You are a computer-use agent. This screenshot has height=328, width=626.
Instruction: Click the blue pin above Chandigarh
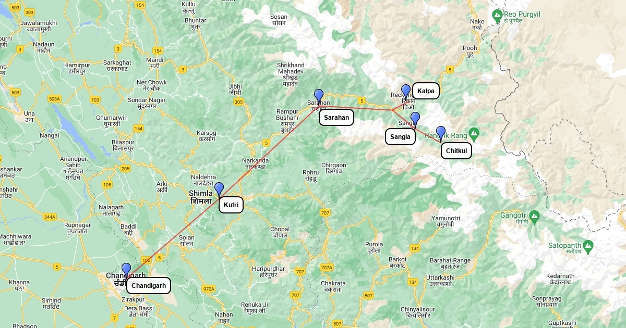pyautogui.click(x=126, y=270)
